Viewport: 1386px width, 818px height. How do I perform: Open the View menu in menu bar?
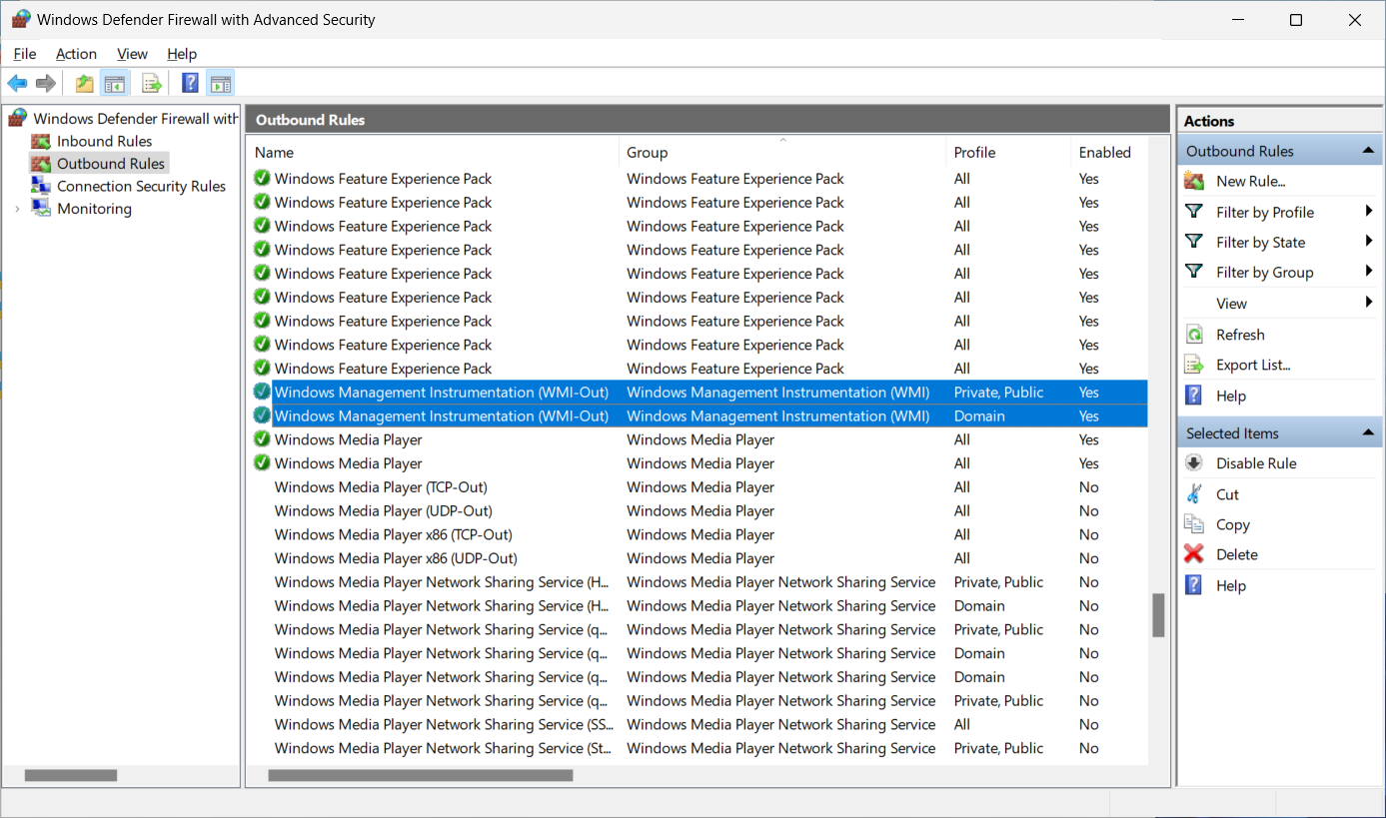click(132, 54)
